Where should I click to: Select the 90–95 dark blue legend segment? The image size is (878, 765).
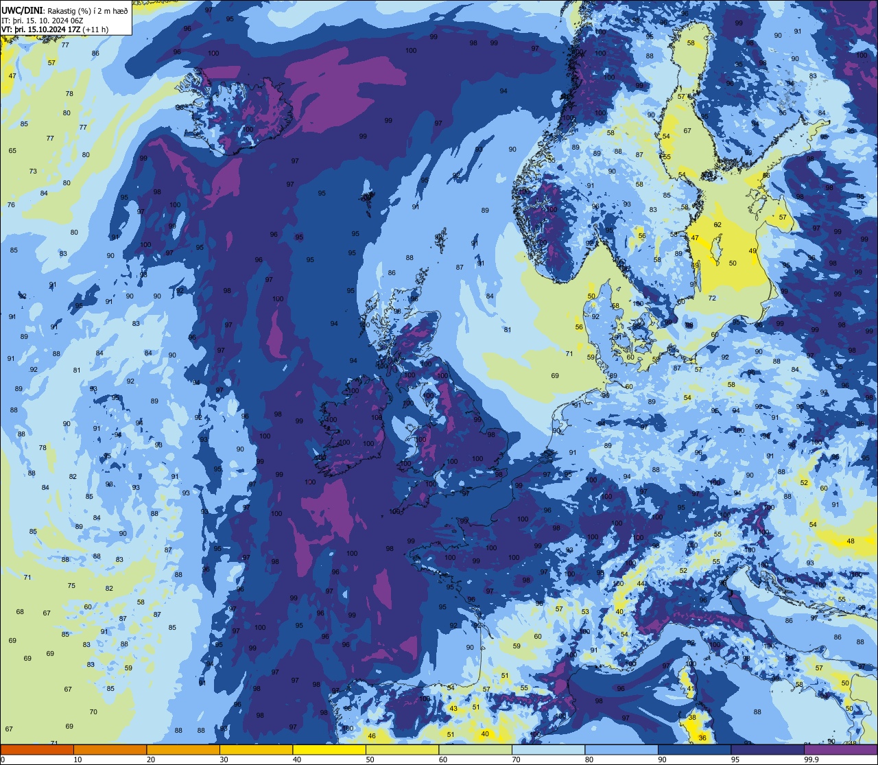[694, 749]
